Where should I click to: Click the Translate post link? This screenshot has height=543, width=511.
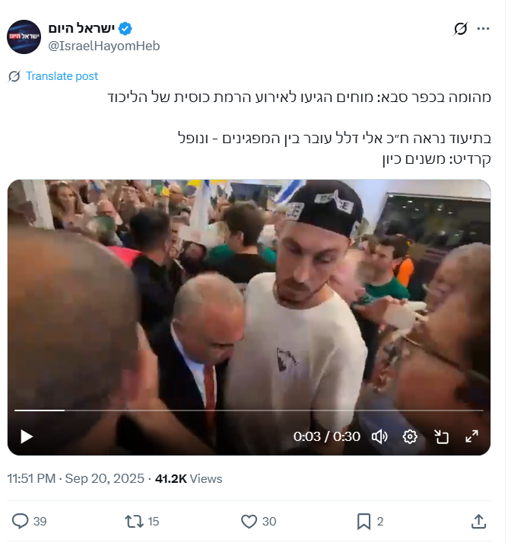point(62,76)
